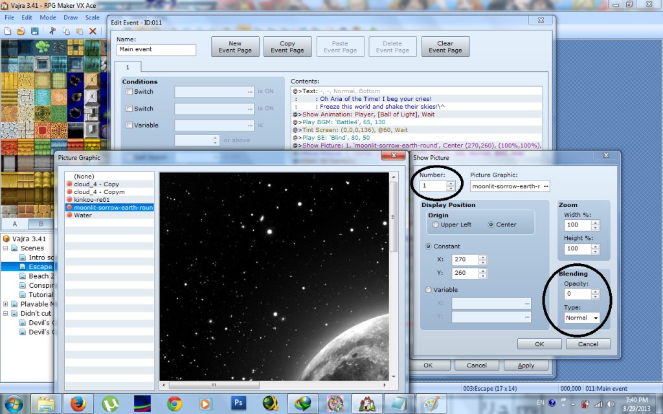Collapse the Scenes tree node
The height and width of the screenshot is (414, 663).
pos(5,248)
